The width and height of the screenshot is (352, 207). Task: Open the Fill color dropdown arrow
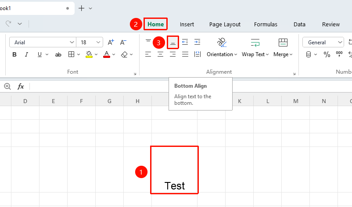(96, 54)
